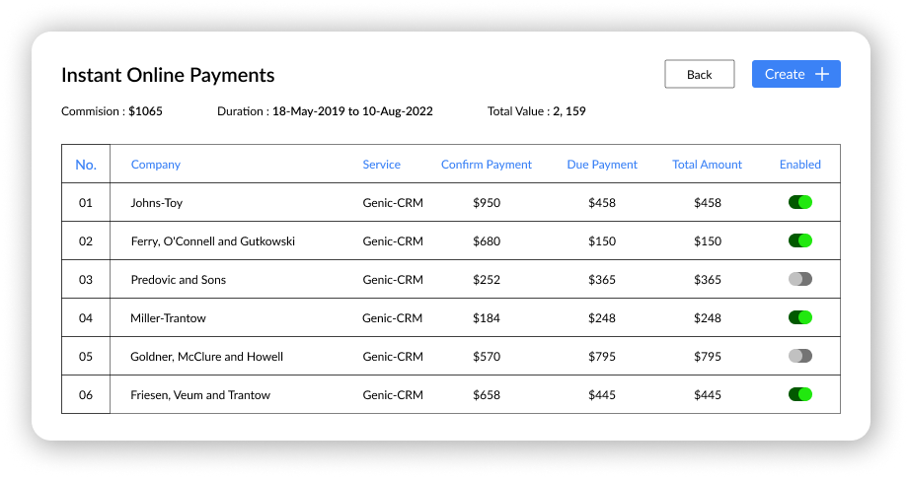Click the Duration date range text
The height and width of the screenshot is (478, 908).
click(x=325, y=111)
